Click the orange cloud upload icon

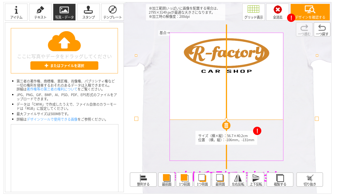64,41
